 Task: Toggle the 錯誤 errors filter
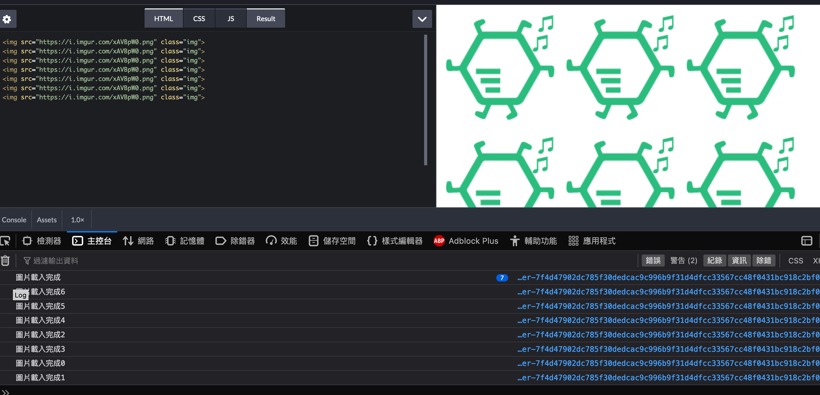(x=653, y=260)
